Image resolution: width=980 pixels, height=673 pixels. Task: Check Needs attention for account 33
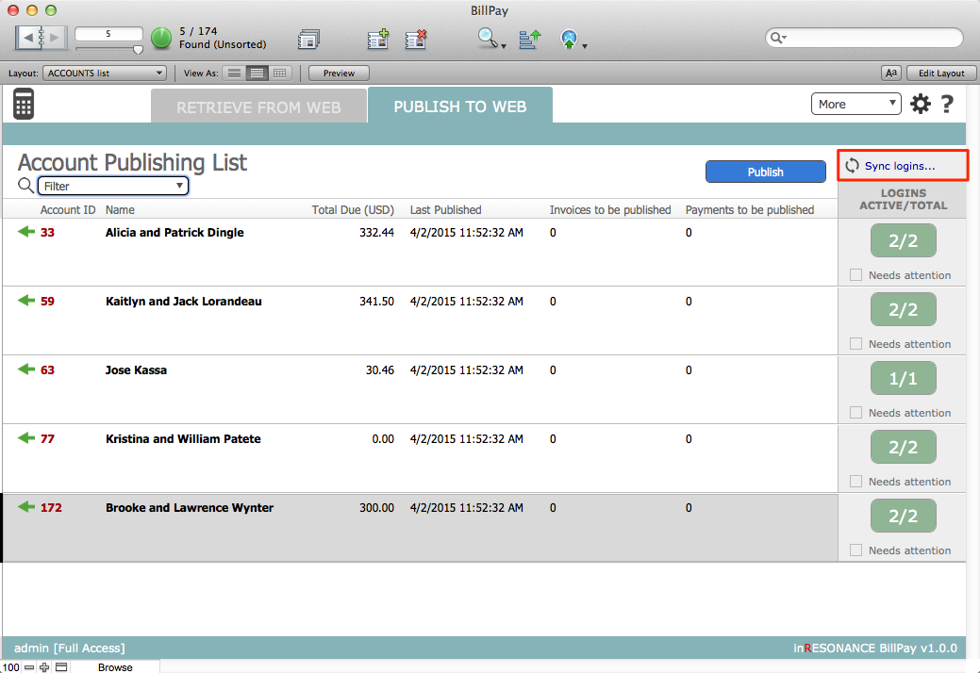pyautogui.click(x=856, y=275)
